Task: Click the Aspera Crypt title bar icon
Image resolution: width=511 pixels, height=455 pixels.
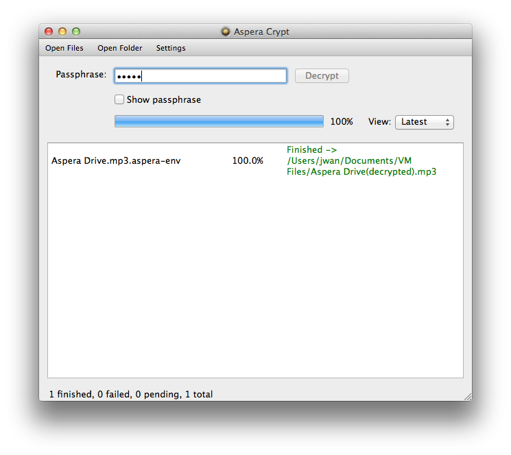Action: 225,32
